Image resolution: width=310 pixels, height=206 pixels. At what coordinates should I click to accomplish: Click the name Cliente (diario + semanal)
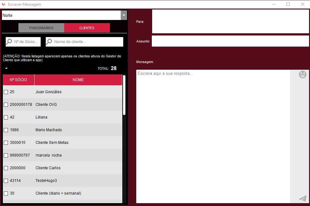coord(58,193)
